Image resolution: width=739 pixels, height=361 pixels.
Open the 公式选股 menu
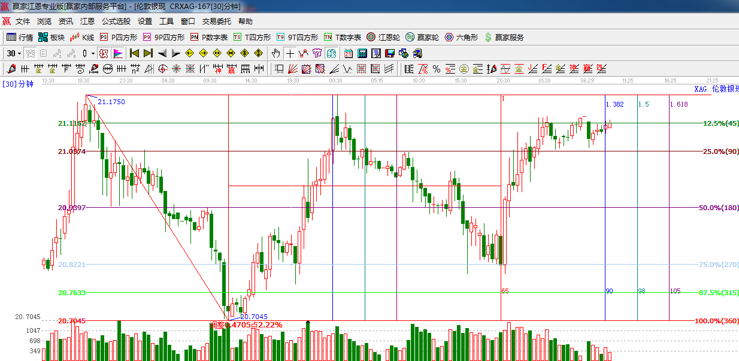click(x=116, y=21)
